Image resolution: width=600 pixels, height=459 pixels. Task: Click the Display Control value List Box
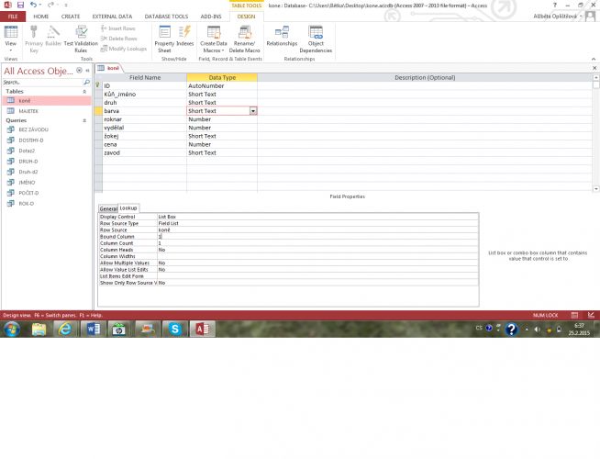[x=317, y=217]
